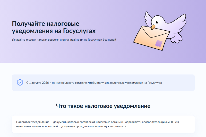Viewport: 206px width, 137px height.
Task: Click heading 'Получайте налоговые уведомления на Госуслугах'
Action: 54,27
